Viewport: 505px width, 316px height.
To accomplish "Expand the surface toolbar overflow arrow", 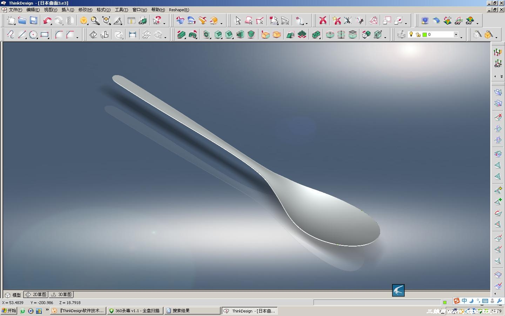I will coord(221,23).
